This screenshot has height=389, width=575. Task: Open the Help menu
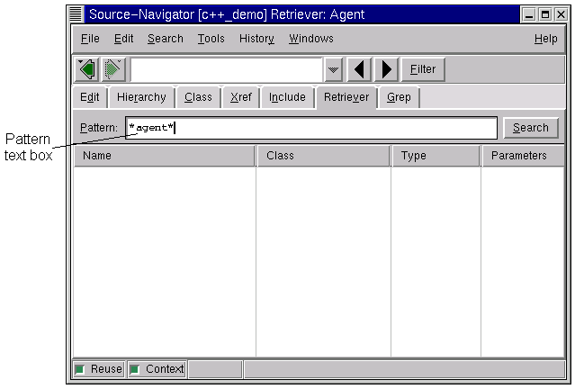(x=545, y=39)
